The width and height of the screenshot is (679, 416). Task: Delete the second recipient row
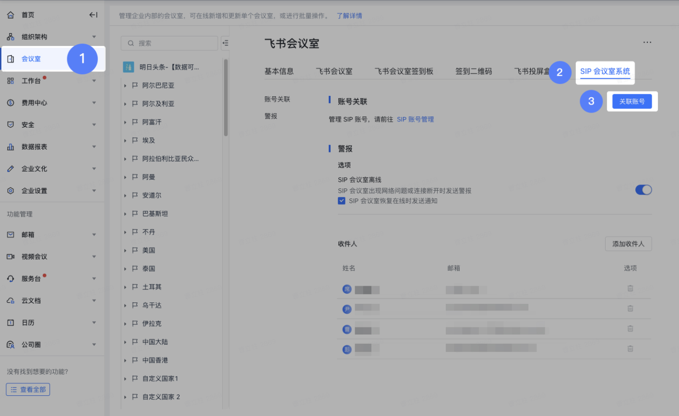(631, 309)
